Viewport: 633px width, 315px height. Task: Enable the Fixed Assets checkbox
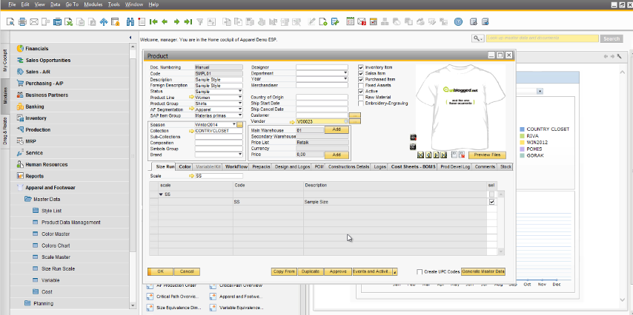tap(361, 85)
